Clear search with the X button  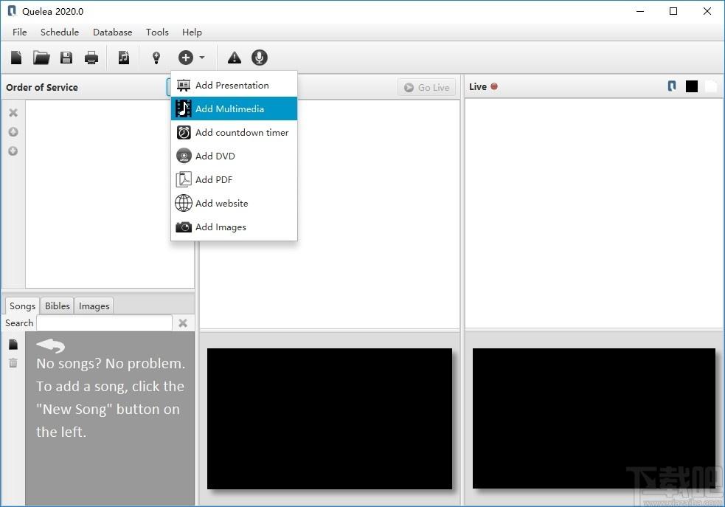coord(183,323)
